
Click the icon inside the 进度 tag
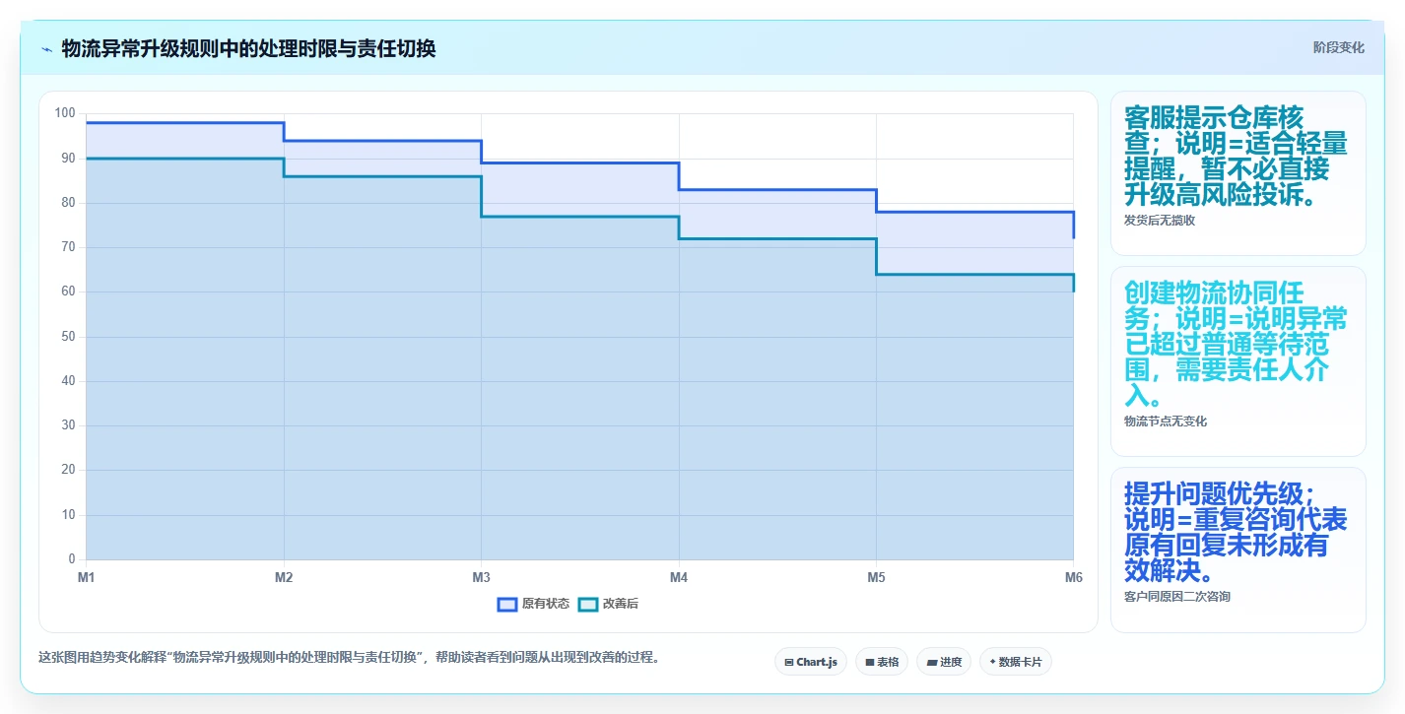click(x=931, y=663)
